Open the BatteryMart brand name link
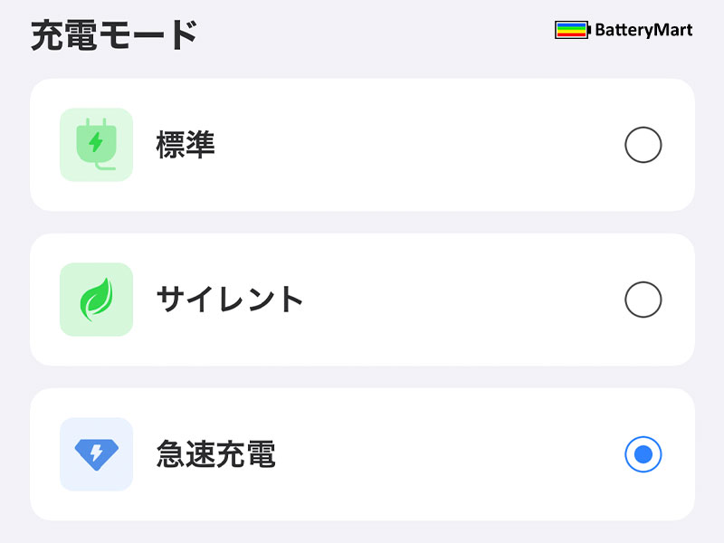 pos(643,30)
